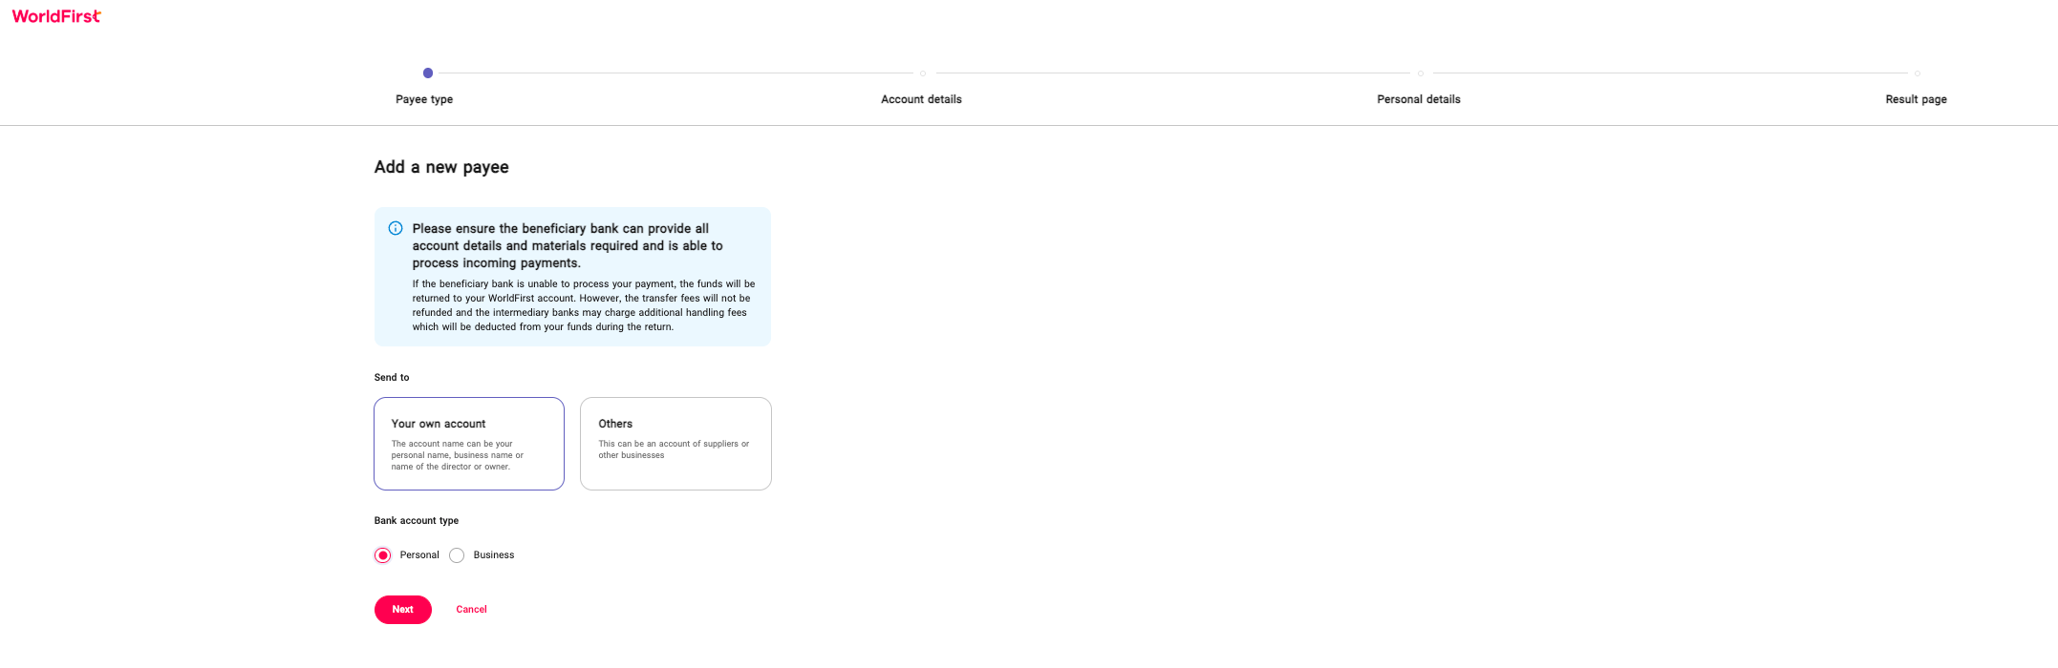Image resolution: width=2058 pixels, height=668 pixels.
Task: Click the Cancel link
Action: coord(471,610)
